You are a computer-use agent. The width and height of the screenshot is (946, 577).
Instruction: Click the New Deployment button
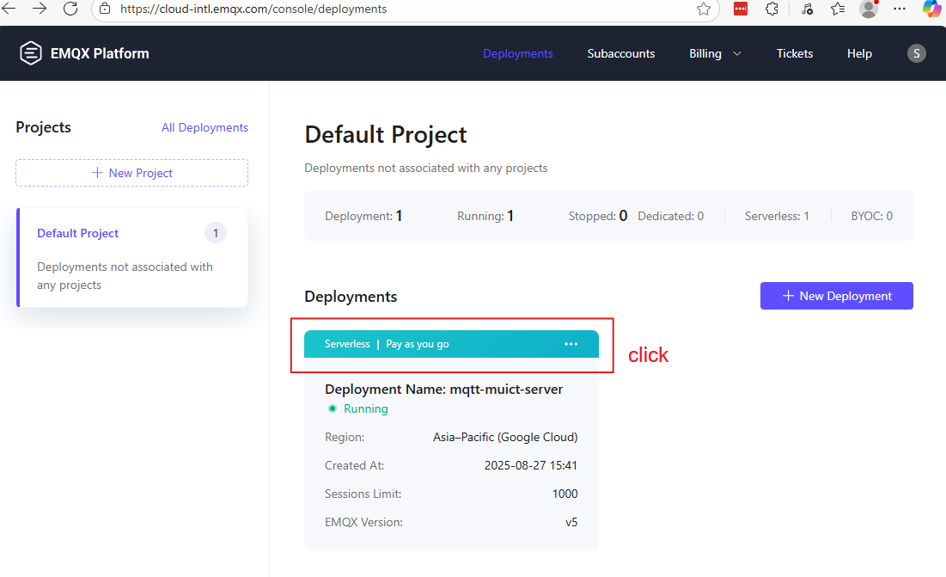click(x=836, y=296)
